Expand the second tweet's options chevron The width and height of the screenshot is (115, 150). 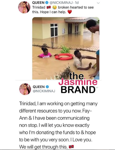97,87
